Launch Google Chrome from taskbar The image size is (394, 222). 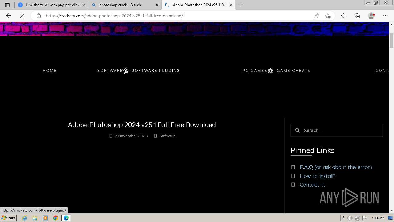[55, 218]
